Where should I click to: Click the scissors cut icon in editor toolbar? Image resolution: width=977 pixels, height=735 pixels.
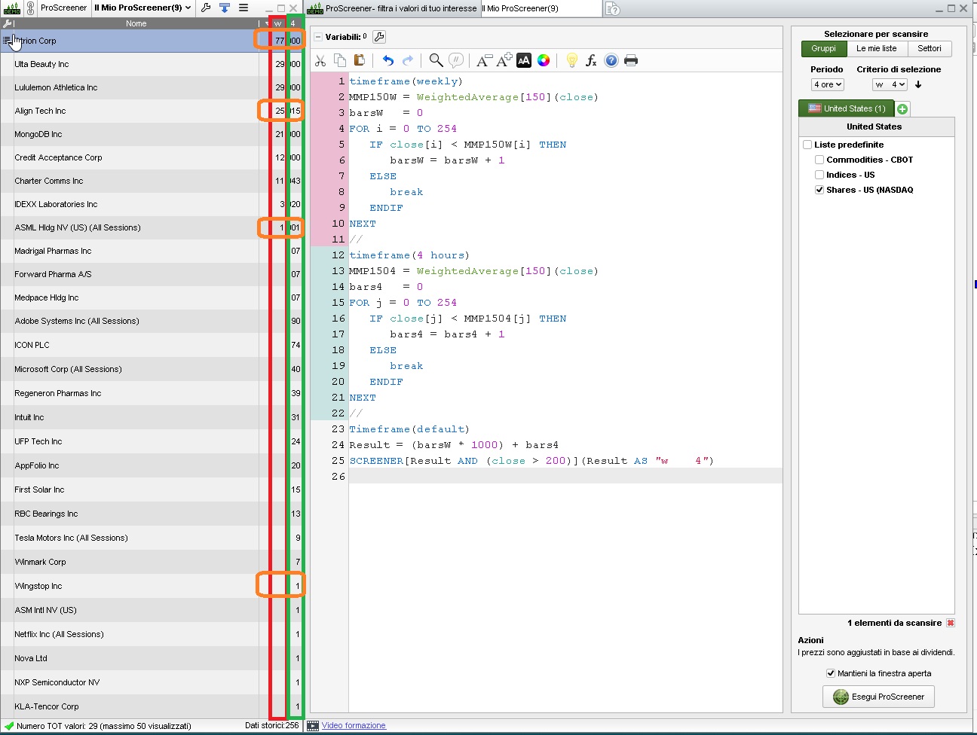320,61
